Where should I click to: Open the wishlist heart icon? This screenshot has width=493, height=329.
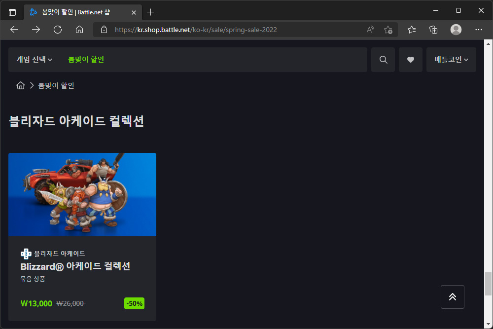click(410, 60)
